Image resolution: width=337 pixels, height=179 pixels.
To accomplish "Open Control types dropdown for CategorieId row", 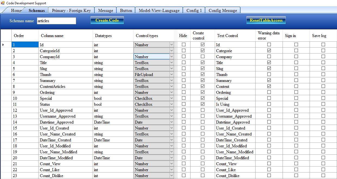I will (171, 51).
